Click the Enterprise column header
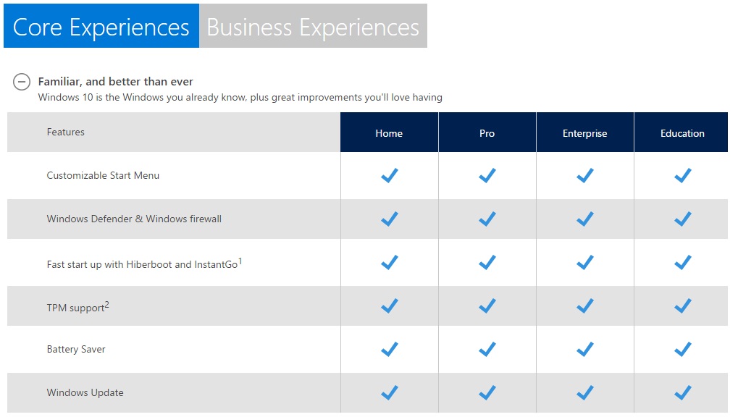The image size is (738, 417). click(585, 132)
